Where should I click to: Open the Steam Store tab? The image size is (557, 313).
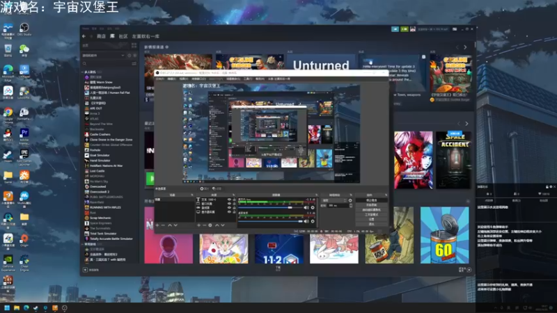coord(101,36)
